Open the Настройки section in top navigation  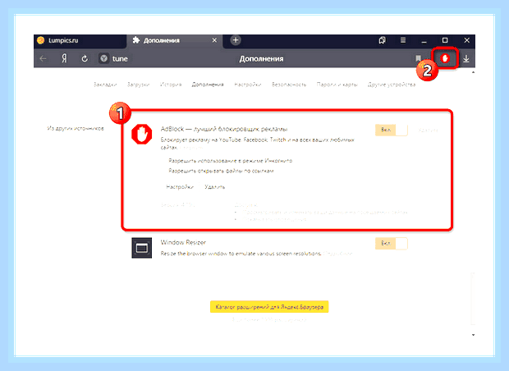coord(248,85)
